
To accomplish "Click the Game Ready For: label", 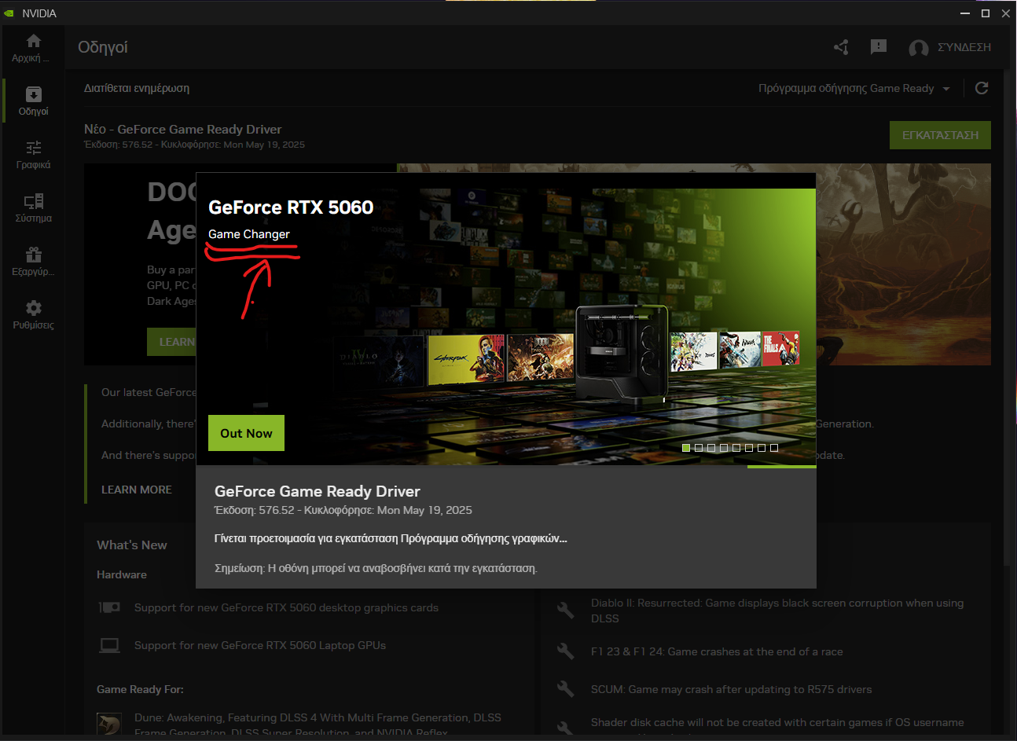I will coord(140,689).
